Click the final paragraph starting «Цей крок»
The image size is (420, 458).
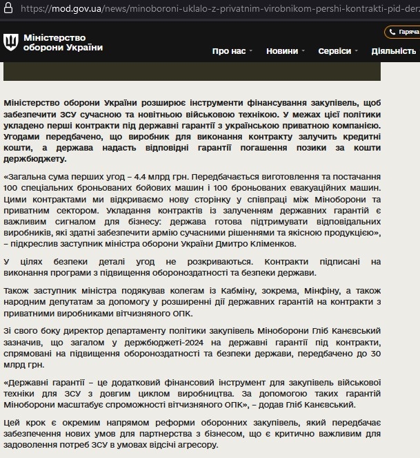pos(192,435)
